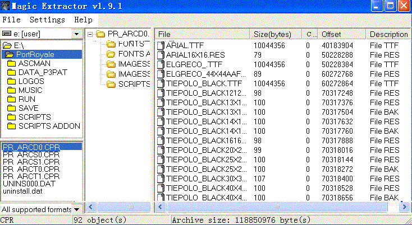This screenshot has height=225, width=412.
Task: Click the ELGRECO_44X44AAF file icon
Action: [161, 74]
